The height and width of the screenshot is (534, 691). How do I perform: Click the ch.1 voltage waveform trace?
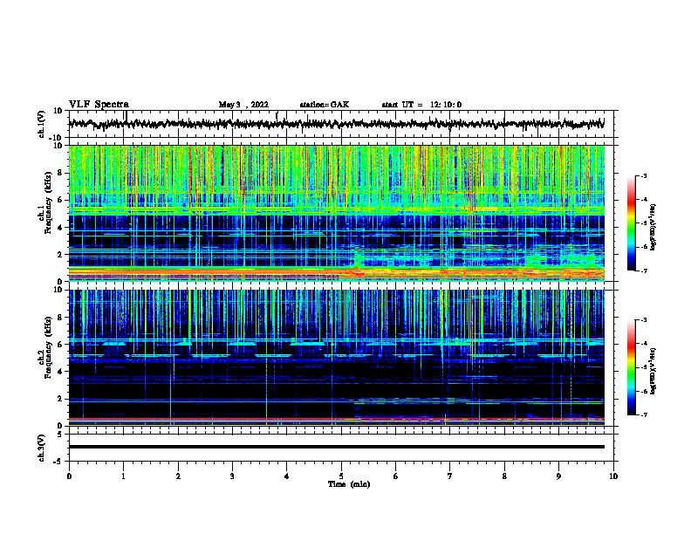coord(336,124)
